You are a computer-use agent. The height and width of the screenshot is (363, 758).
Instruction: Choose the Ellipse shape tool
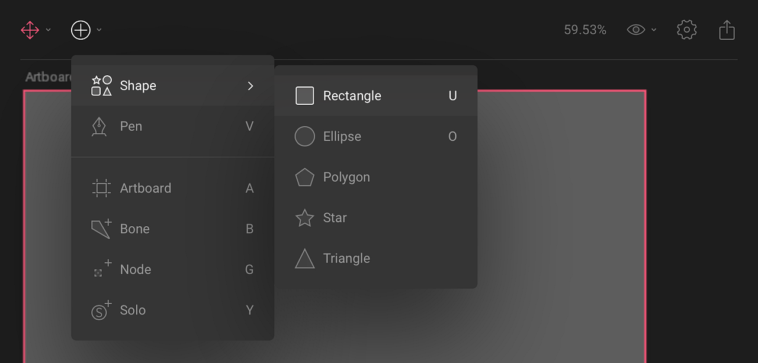(x=343, y=136)
